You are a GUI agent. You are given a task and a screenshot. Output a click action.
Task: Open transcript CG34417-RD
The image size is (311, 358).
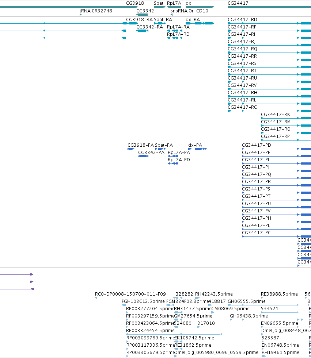pyautogui.click(x=242, y=20)
